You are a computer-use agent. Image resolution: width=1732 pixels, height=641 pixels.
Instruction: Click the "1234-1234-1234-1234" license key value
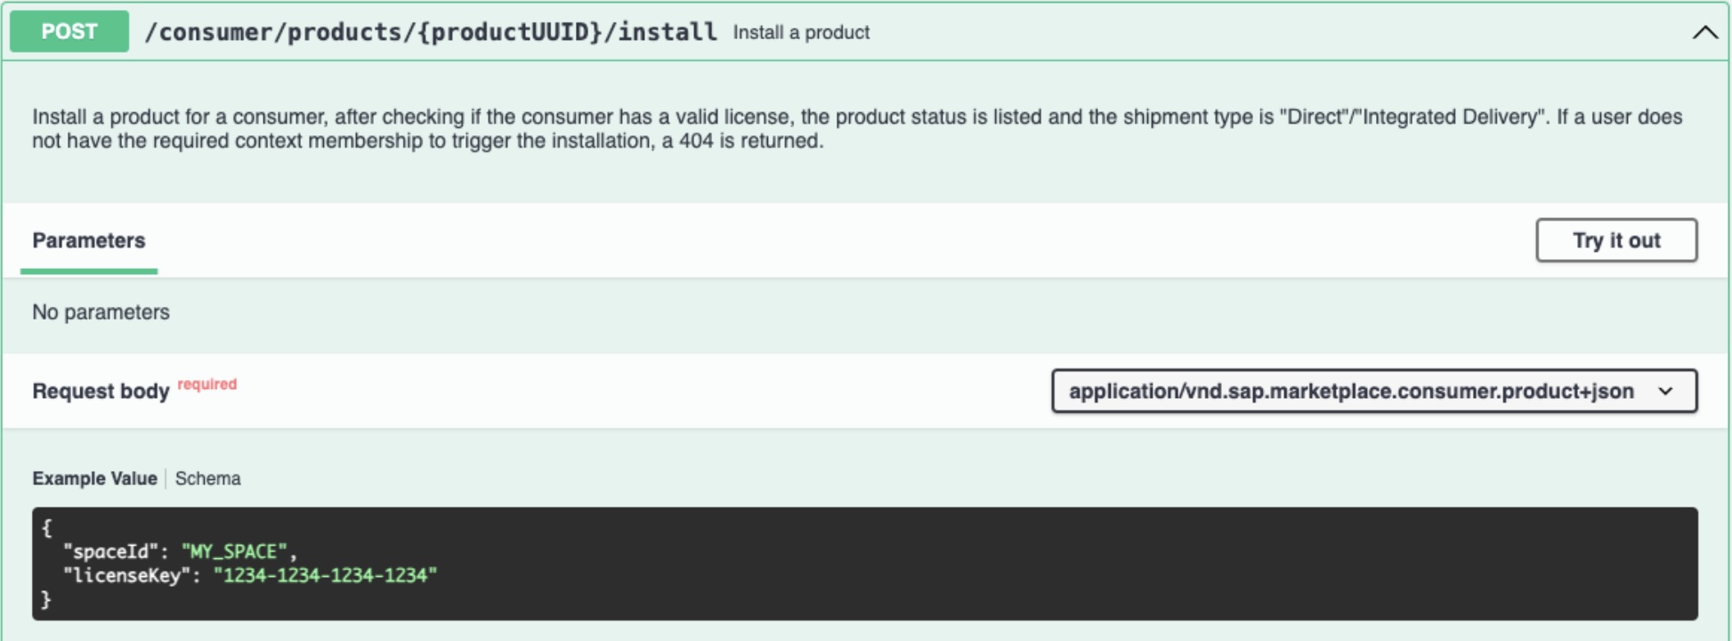coord(325,576)
